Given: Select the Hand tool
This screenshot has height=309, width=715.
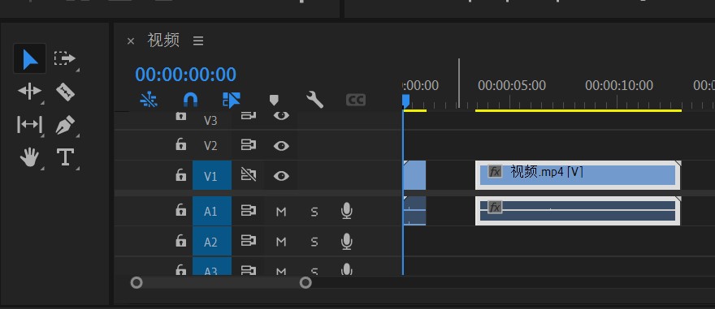Looking at the screenshot, I should click(29, 157).
